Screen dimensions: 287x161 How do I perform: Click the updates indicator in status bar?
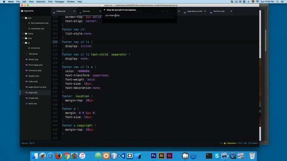(253, 143)
